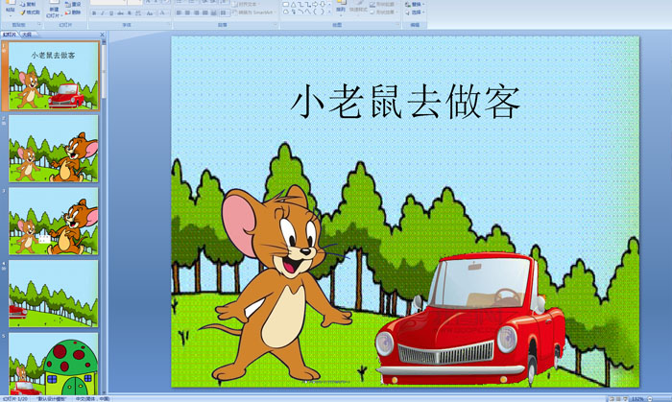Justify the paragraph text
672x402 pixels.
point(204,12)
